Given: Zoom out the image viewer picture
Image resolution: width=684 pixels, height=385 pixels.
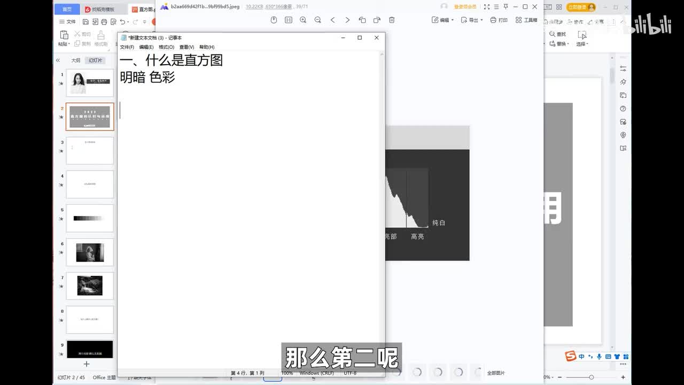Looking at the screenshot, I should [318, 20].
